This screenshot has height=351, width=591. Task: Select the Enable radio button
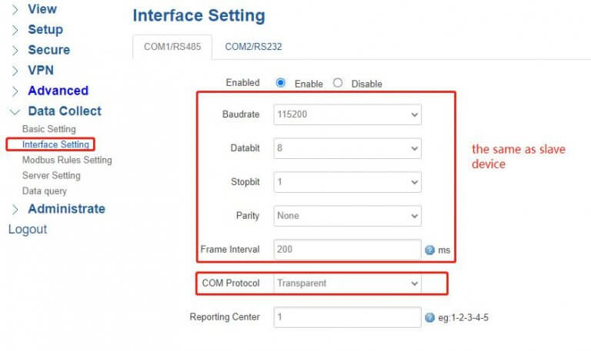280,83
